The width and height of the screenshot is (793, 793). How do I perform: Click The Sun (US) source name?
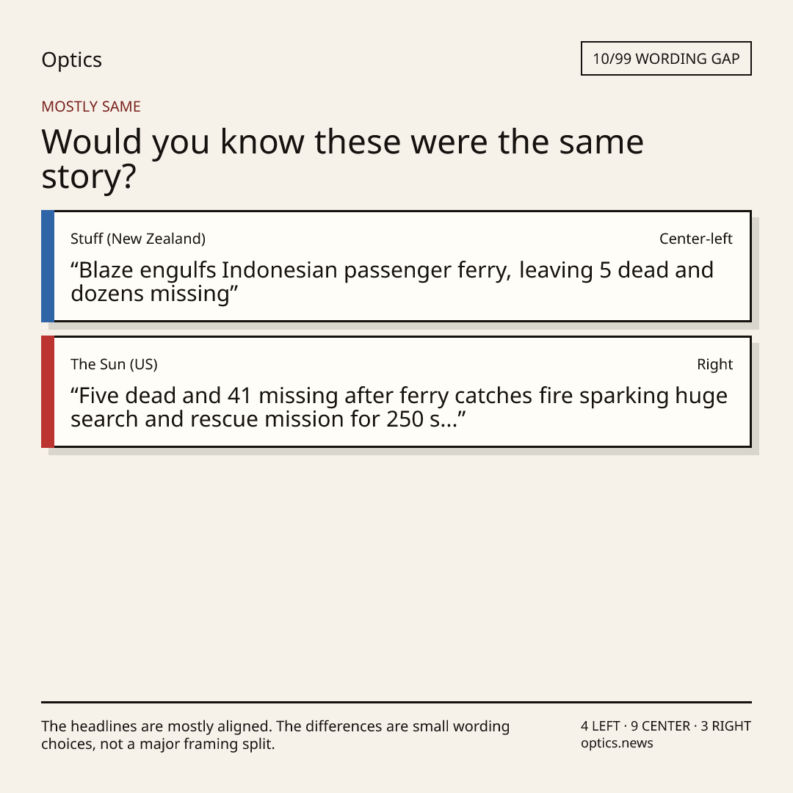(x=115, y=364)
